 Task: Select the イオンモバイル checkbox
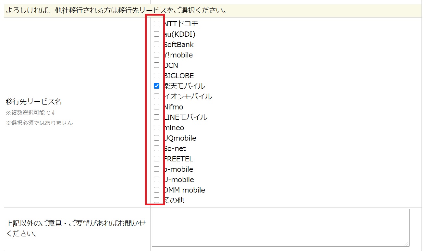157,96
